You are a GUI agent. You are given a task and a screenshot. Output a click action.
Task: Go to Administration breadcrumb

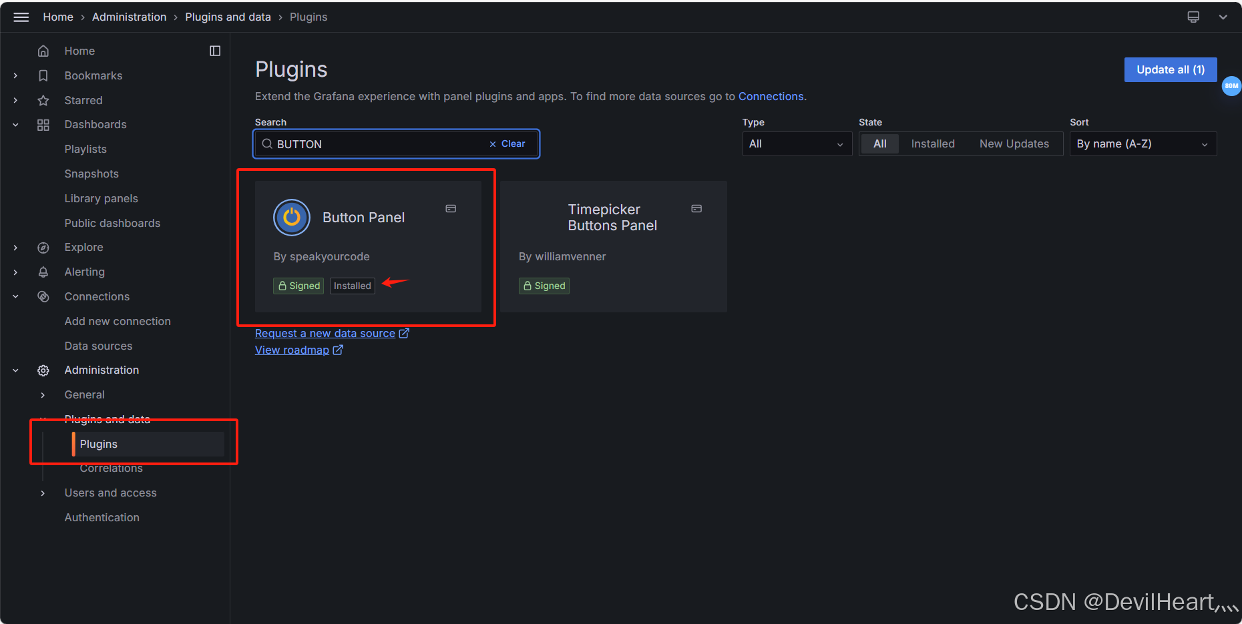coord(129,17)
